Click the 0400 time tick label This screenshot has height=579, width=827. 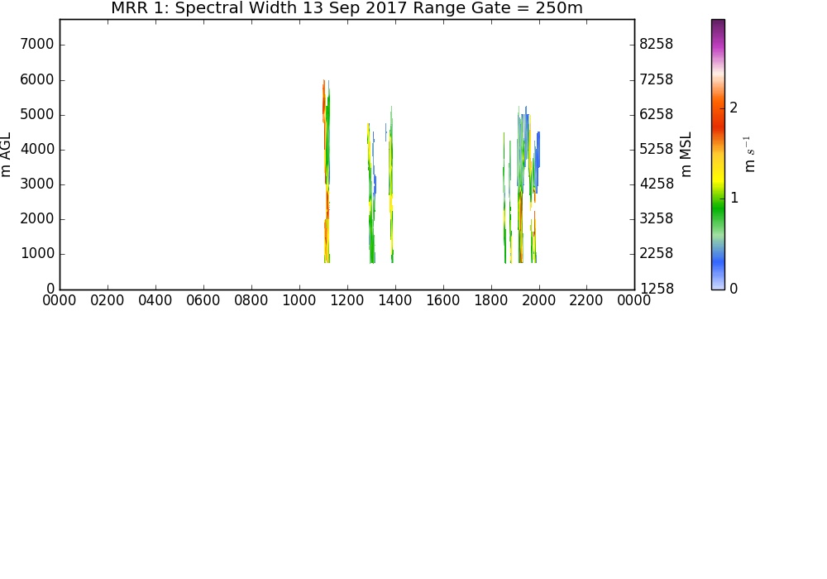[x=155, y=300]
